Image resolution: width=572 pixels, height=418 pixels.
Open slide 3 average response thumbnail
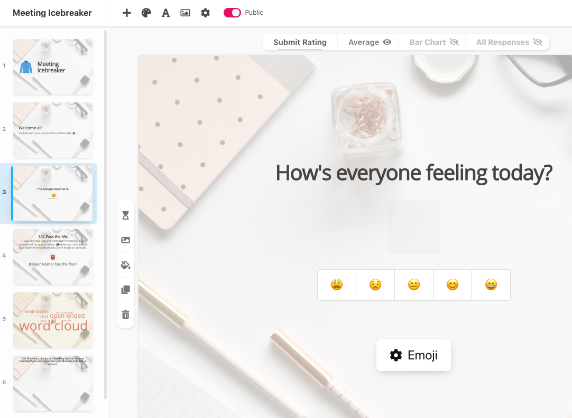[53, 193]
